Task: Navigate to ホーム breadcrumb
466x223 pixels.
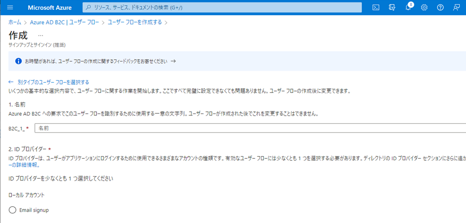Action: 15,22
